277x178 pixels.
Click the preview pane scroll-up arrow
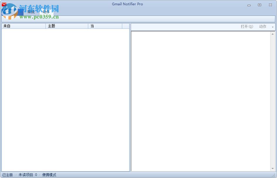(x=273, y=34)
